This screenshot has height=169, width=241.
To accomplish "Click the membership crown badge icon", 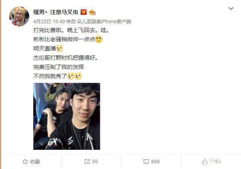I will click(x=92, y=12).
